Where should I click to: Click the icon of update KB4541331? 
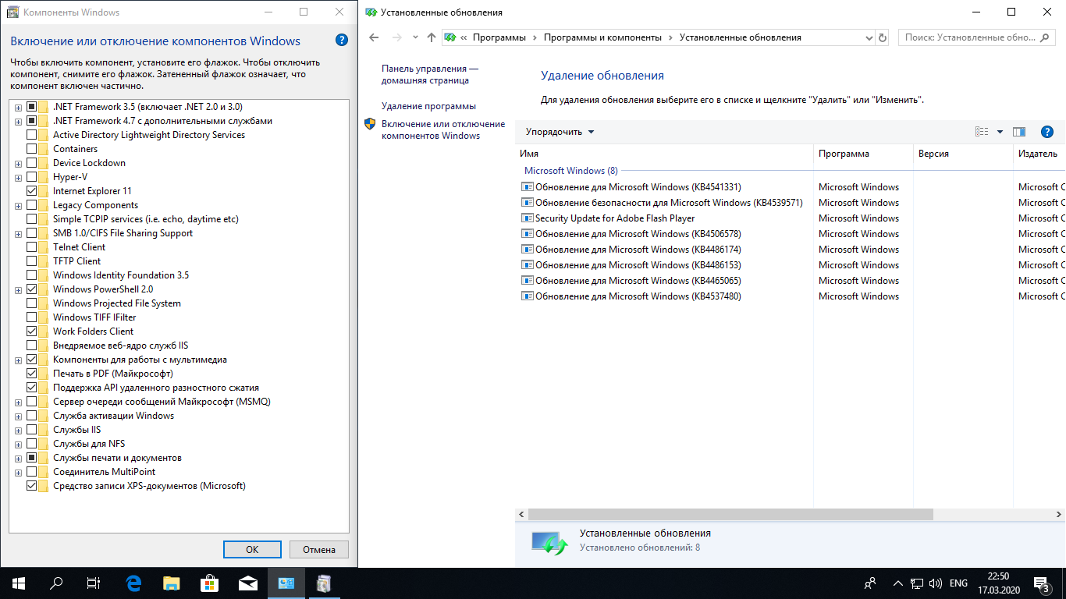click(527, 187)
